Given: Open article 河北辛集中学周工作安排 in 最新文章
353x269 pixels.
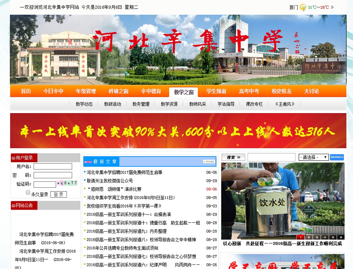Looking at the screenshot, I should [x=131, y=198].
